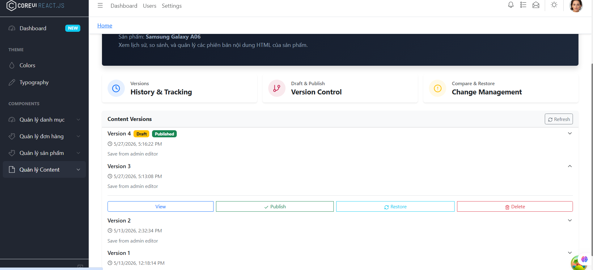Select Dashboard in the sidebar

(x=44, y=28)
